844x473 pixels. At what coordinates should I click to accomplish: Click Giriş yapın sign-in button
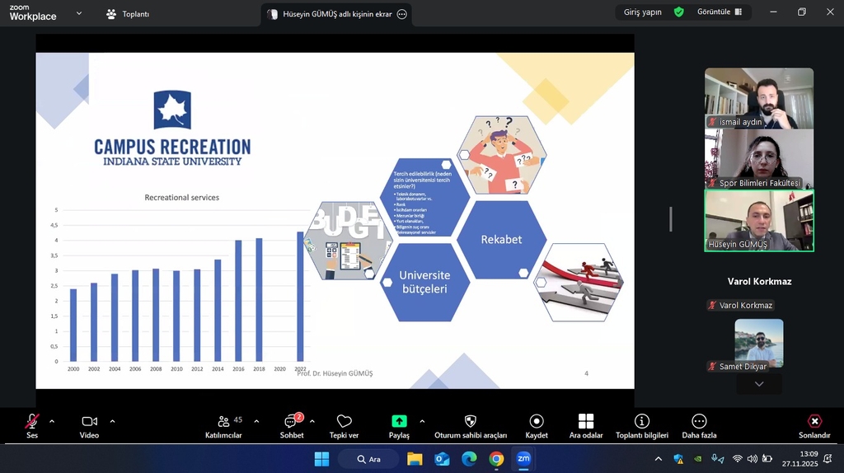[x=643, y=12]
